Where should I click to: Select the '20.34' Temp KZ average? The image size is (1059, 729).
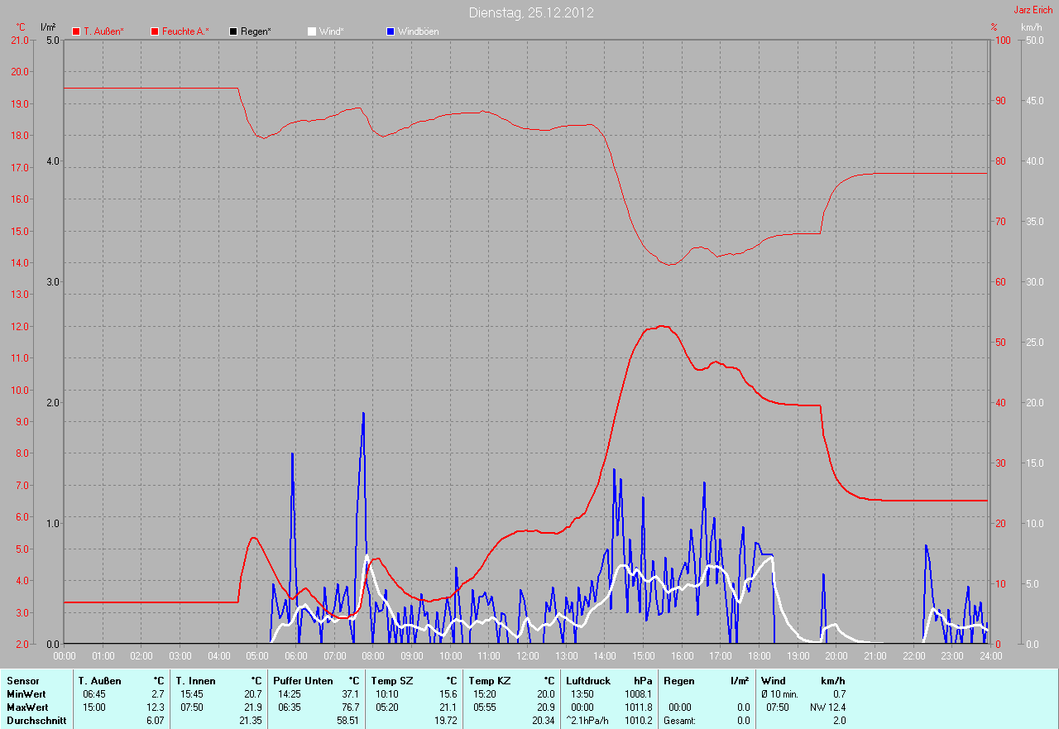544,721
